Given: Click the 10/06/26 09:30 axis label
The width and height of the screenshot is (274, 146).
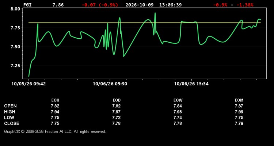Looking at the screenshot, I should pos(110,84).
